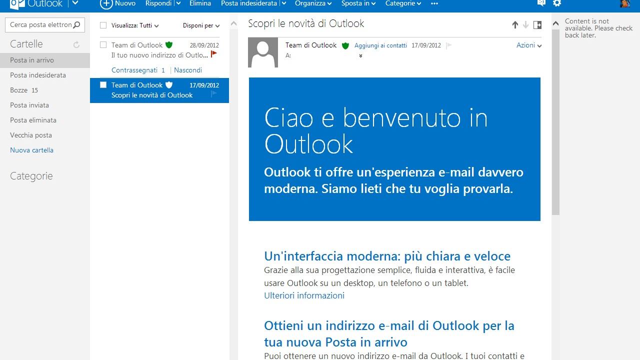Open the app switcher arrow beside Outlook
The width and height of the screenshot is (640, 360).
click(x=75, y=3)
